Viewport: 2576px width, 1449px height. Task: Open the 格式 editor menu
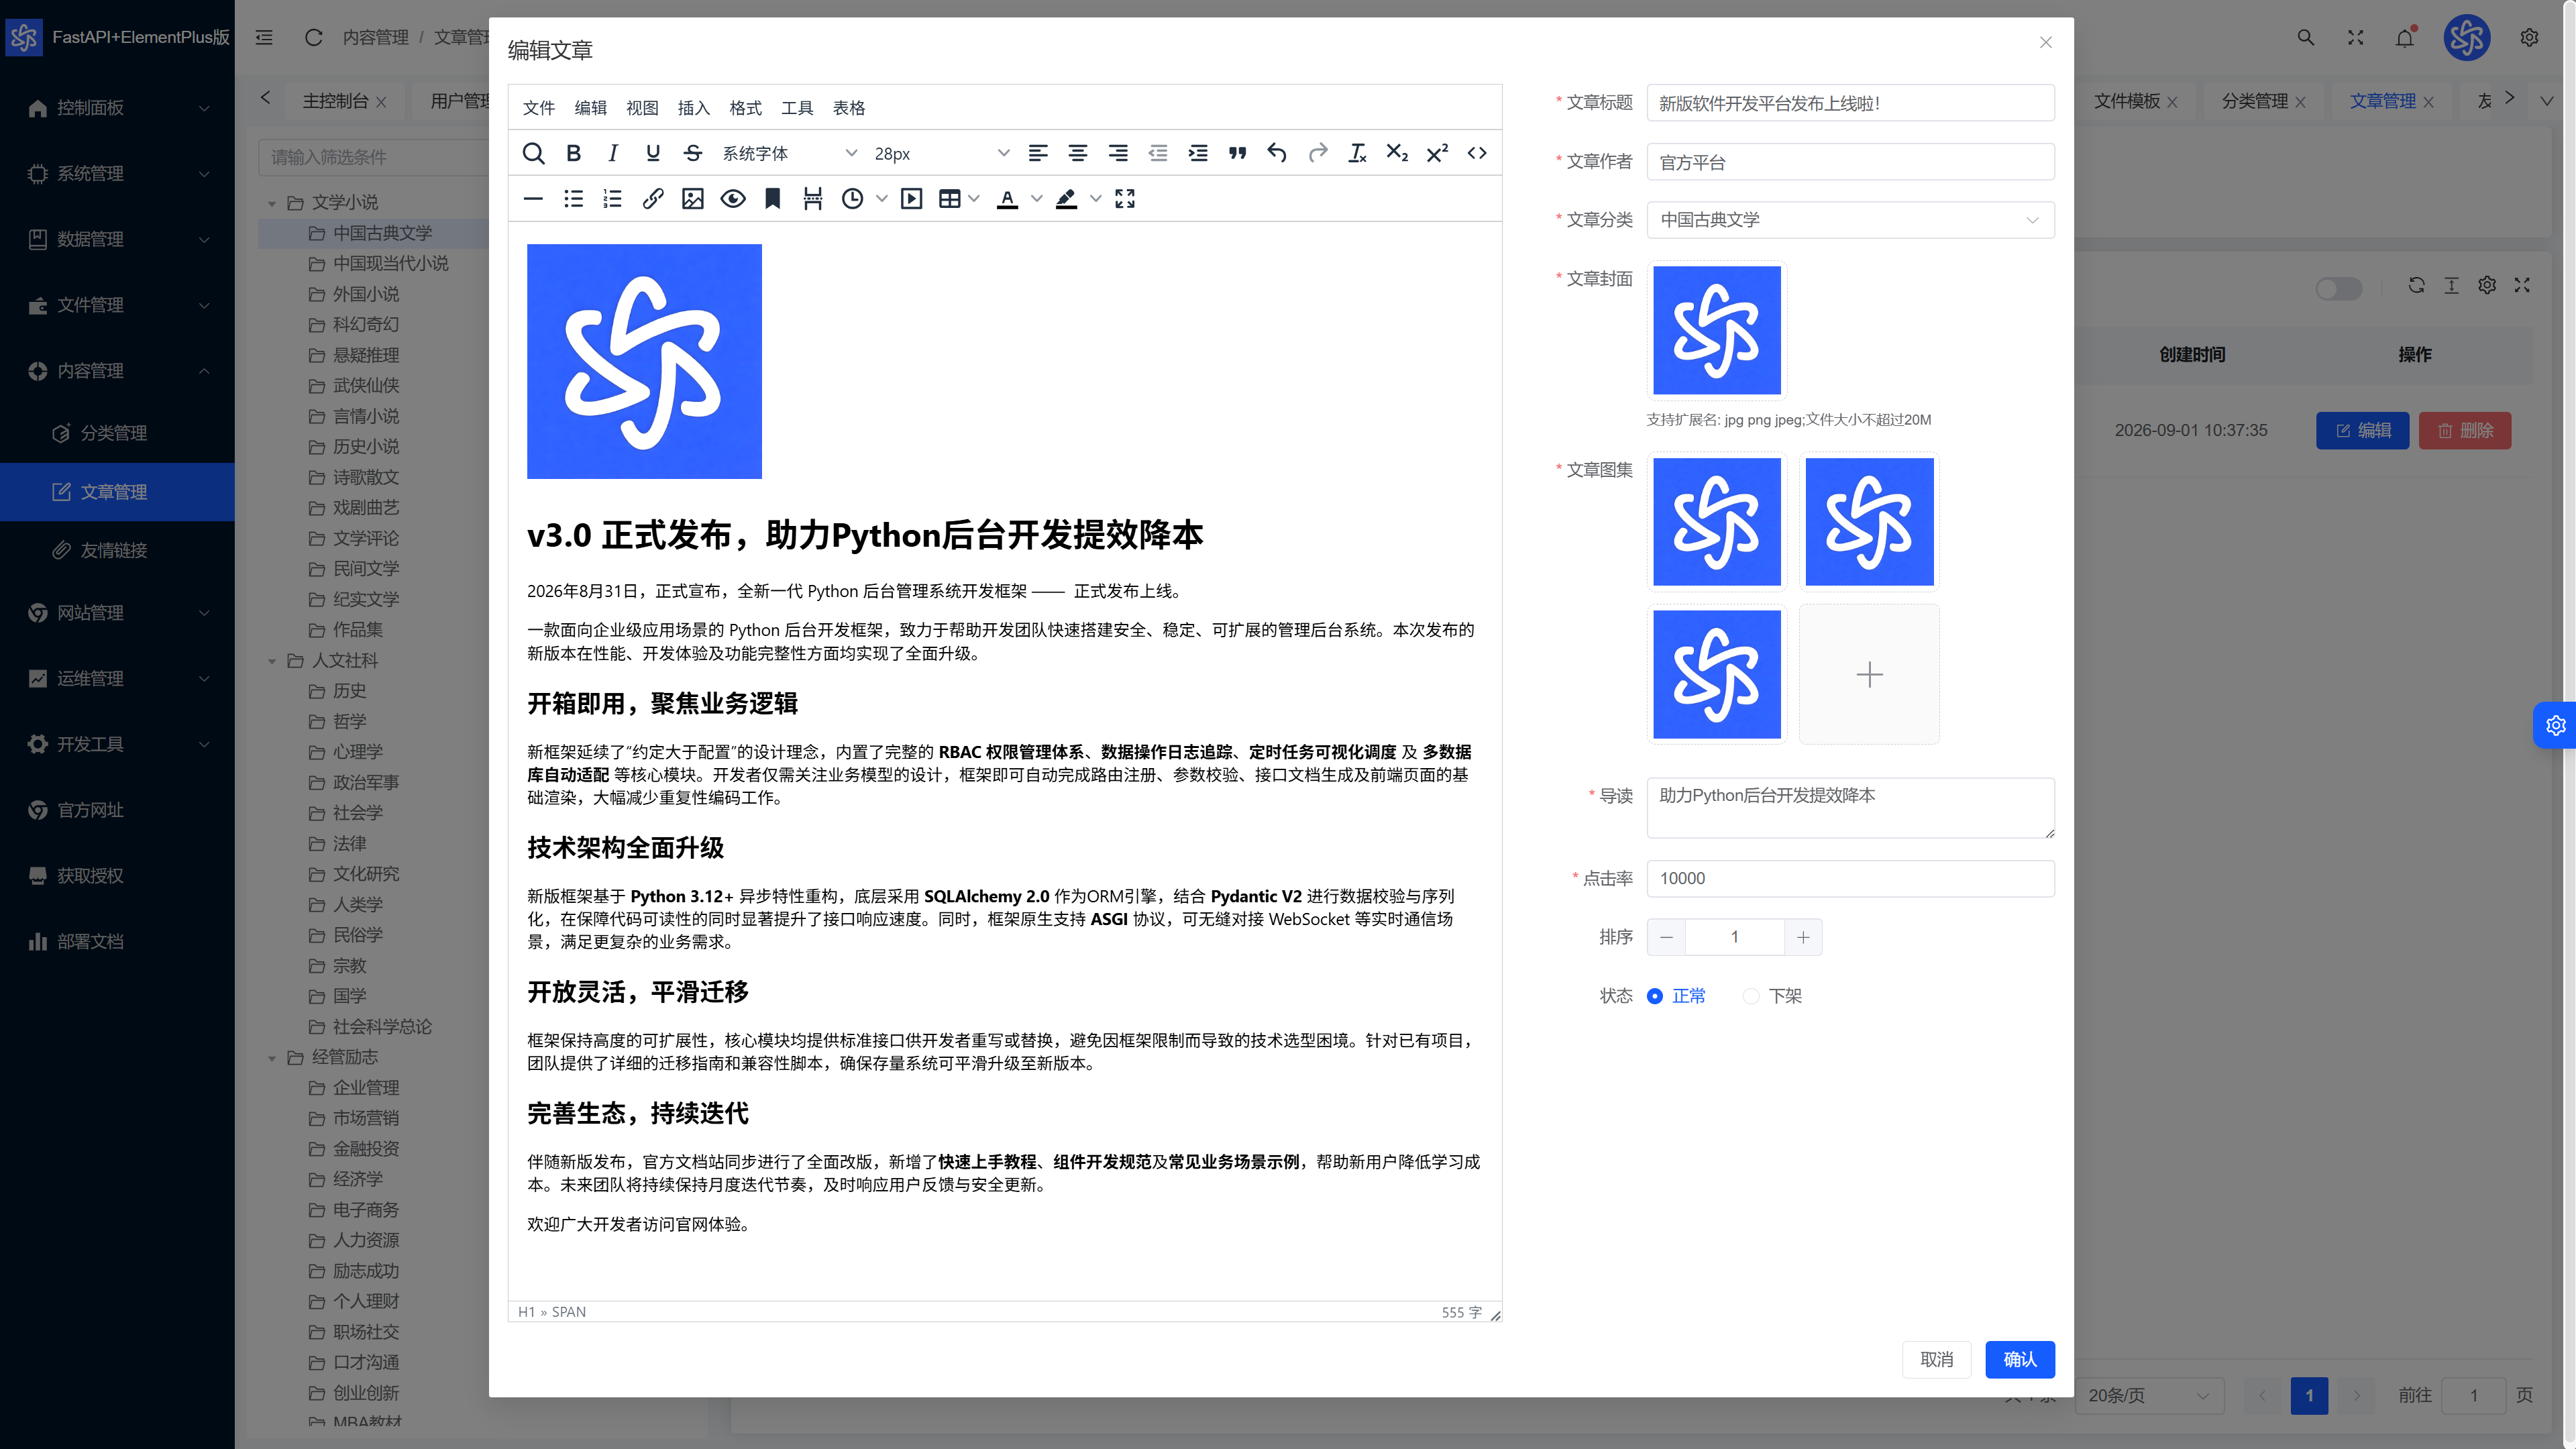[x=745, y=108]
